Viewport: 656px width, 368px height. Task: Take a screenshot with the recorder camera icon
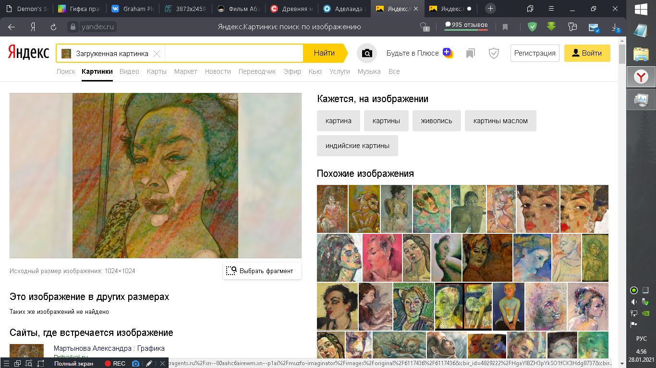tap(136, 364)
